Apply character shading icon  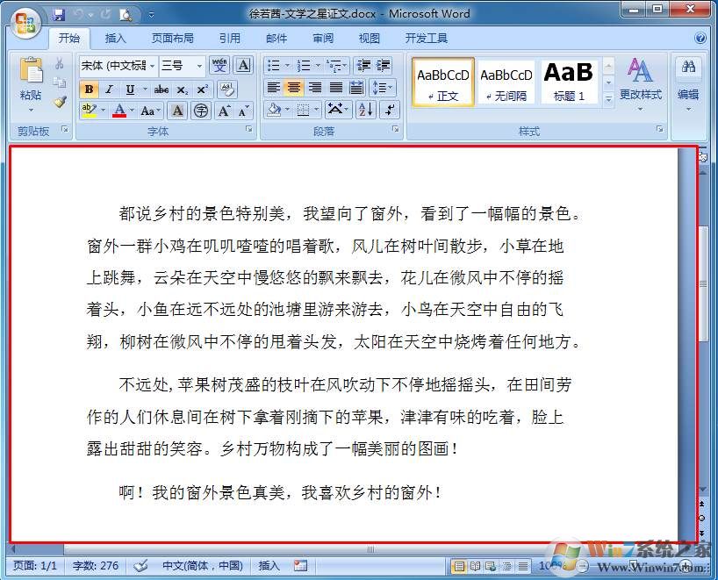(177, 111)
